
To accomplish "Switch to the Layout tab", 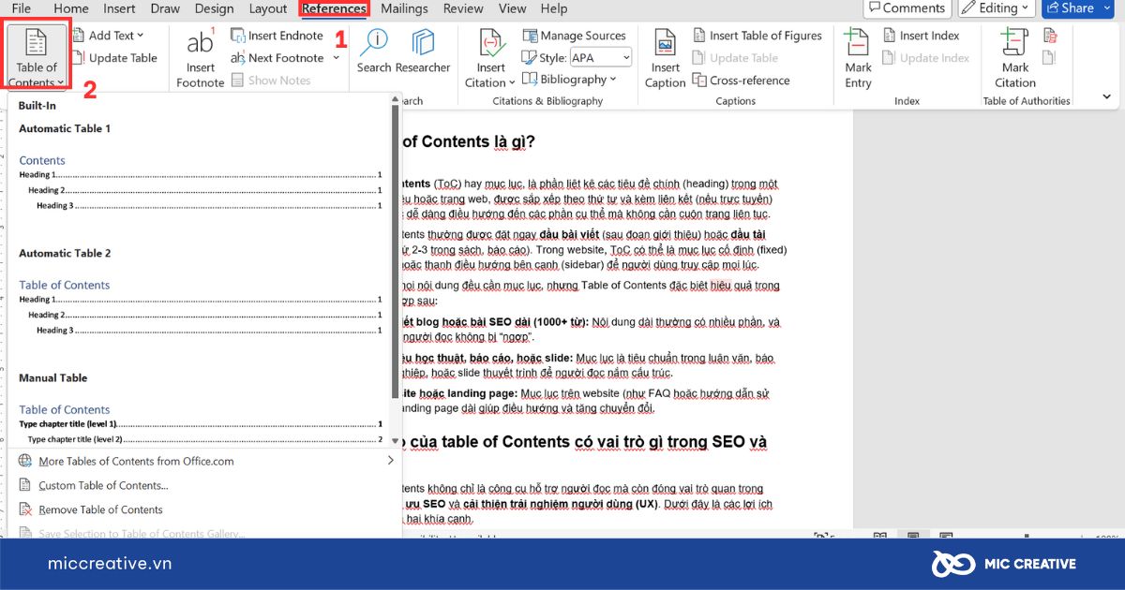I will (x=268, y=8).
